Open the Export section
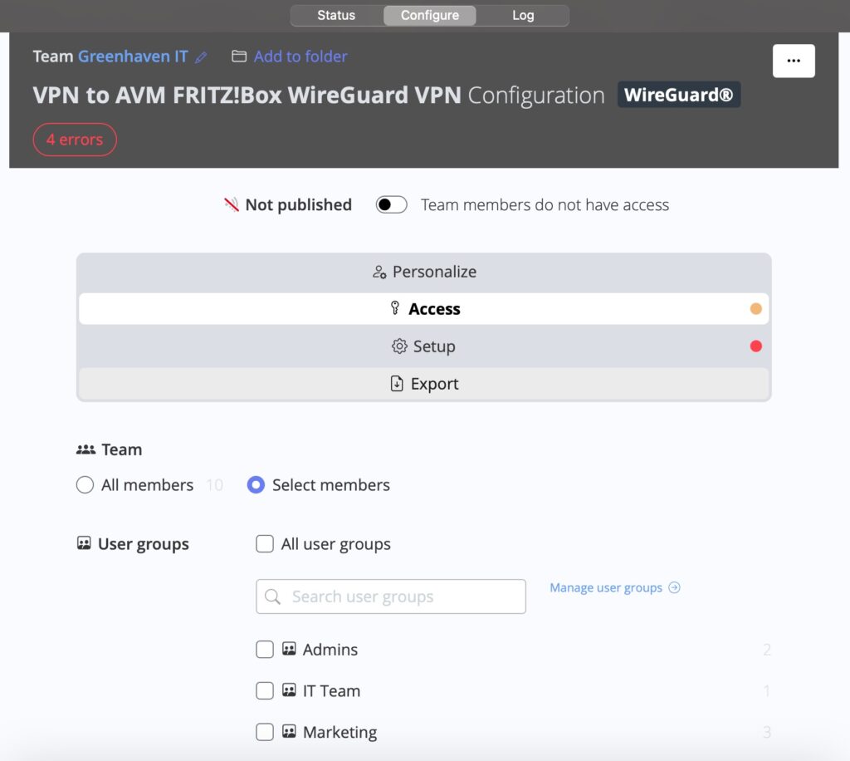The image size is (850, 761). pyautogui.click(x=424, y=384)
